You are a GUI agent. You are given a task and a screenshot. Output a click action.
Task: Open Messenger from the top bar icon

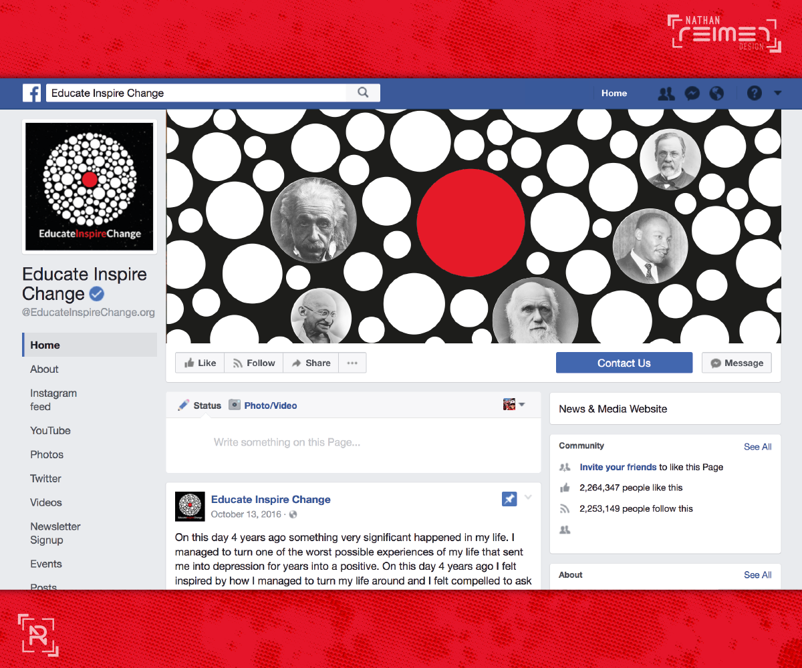point(692,94)
